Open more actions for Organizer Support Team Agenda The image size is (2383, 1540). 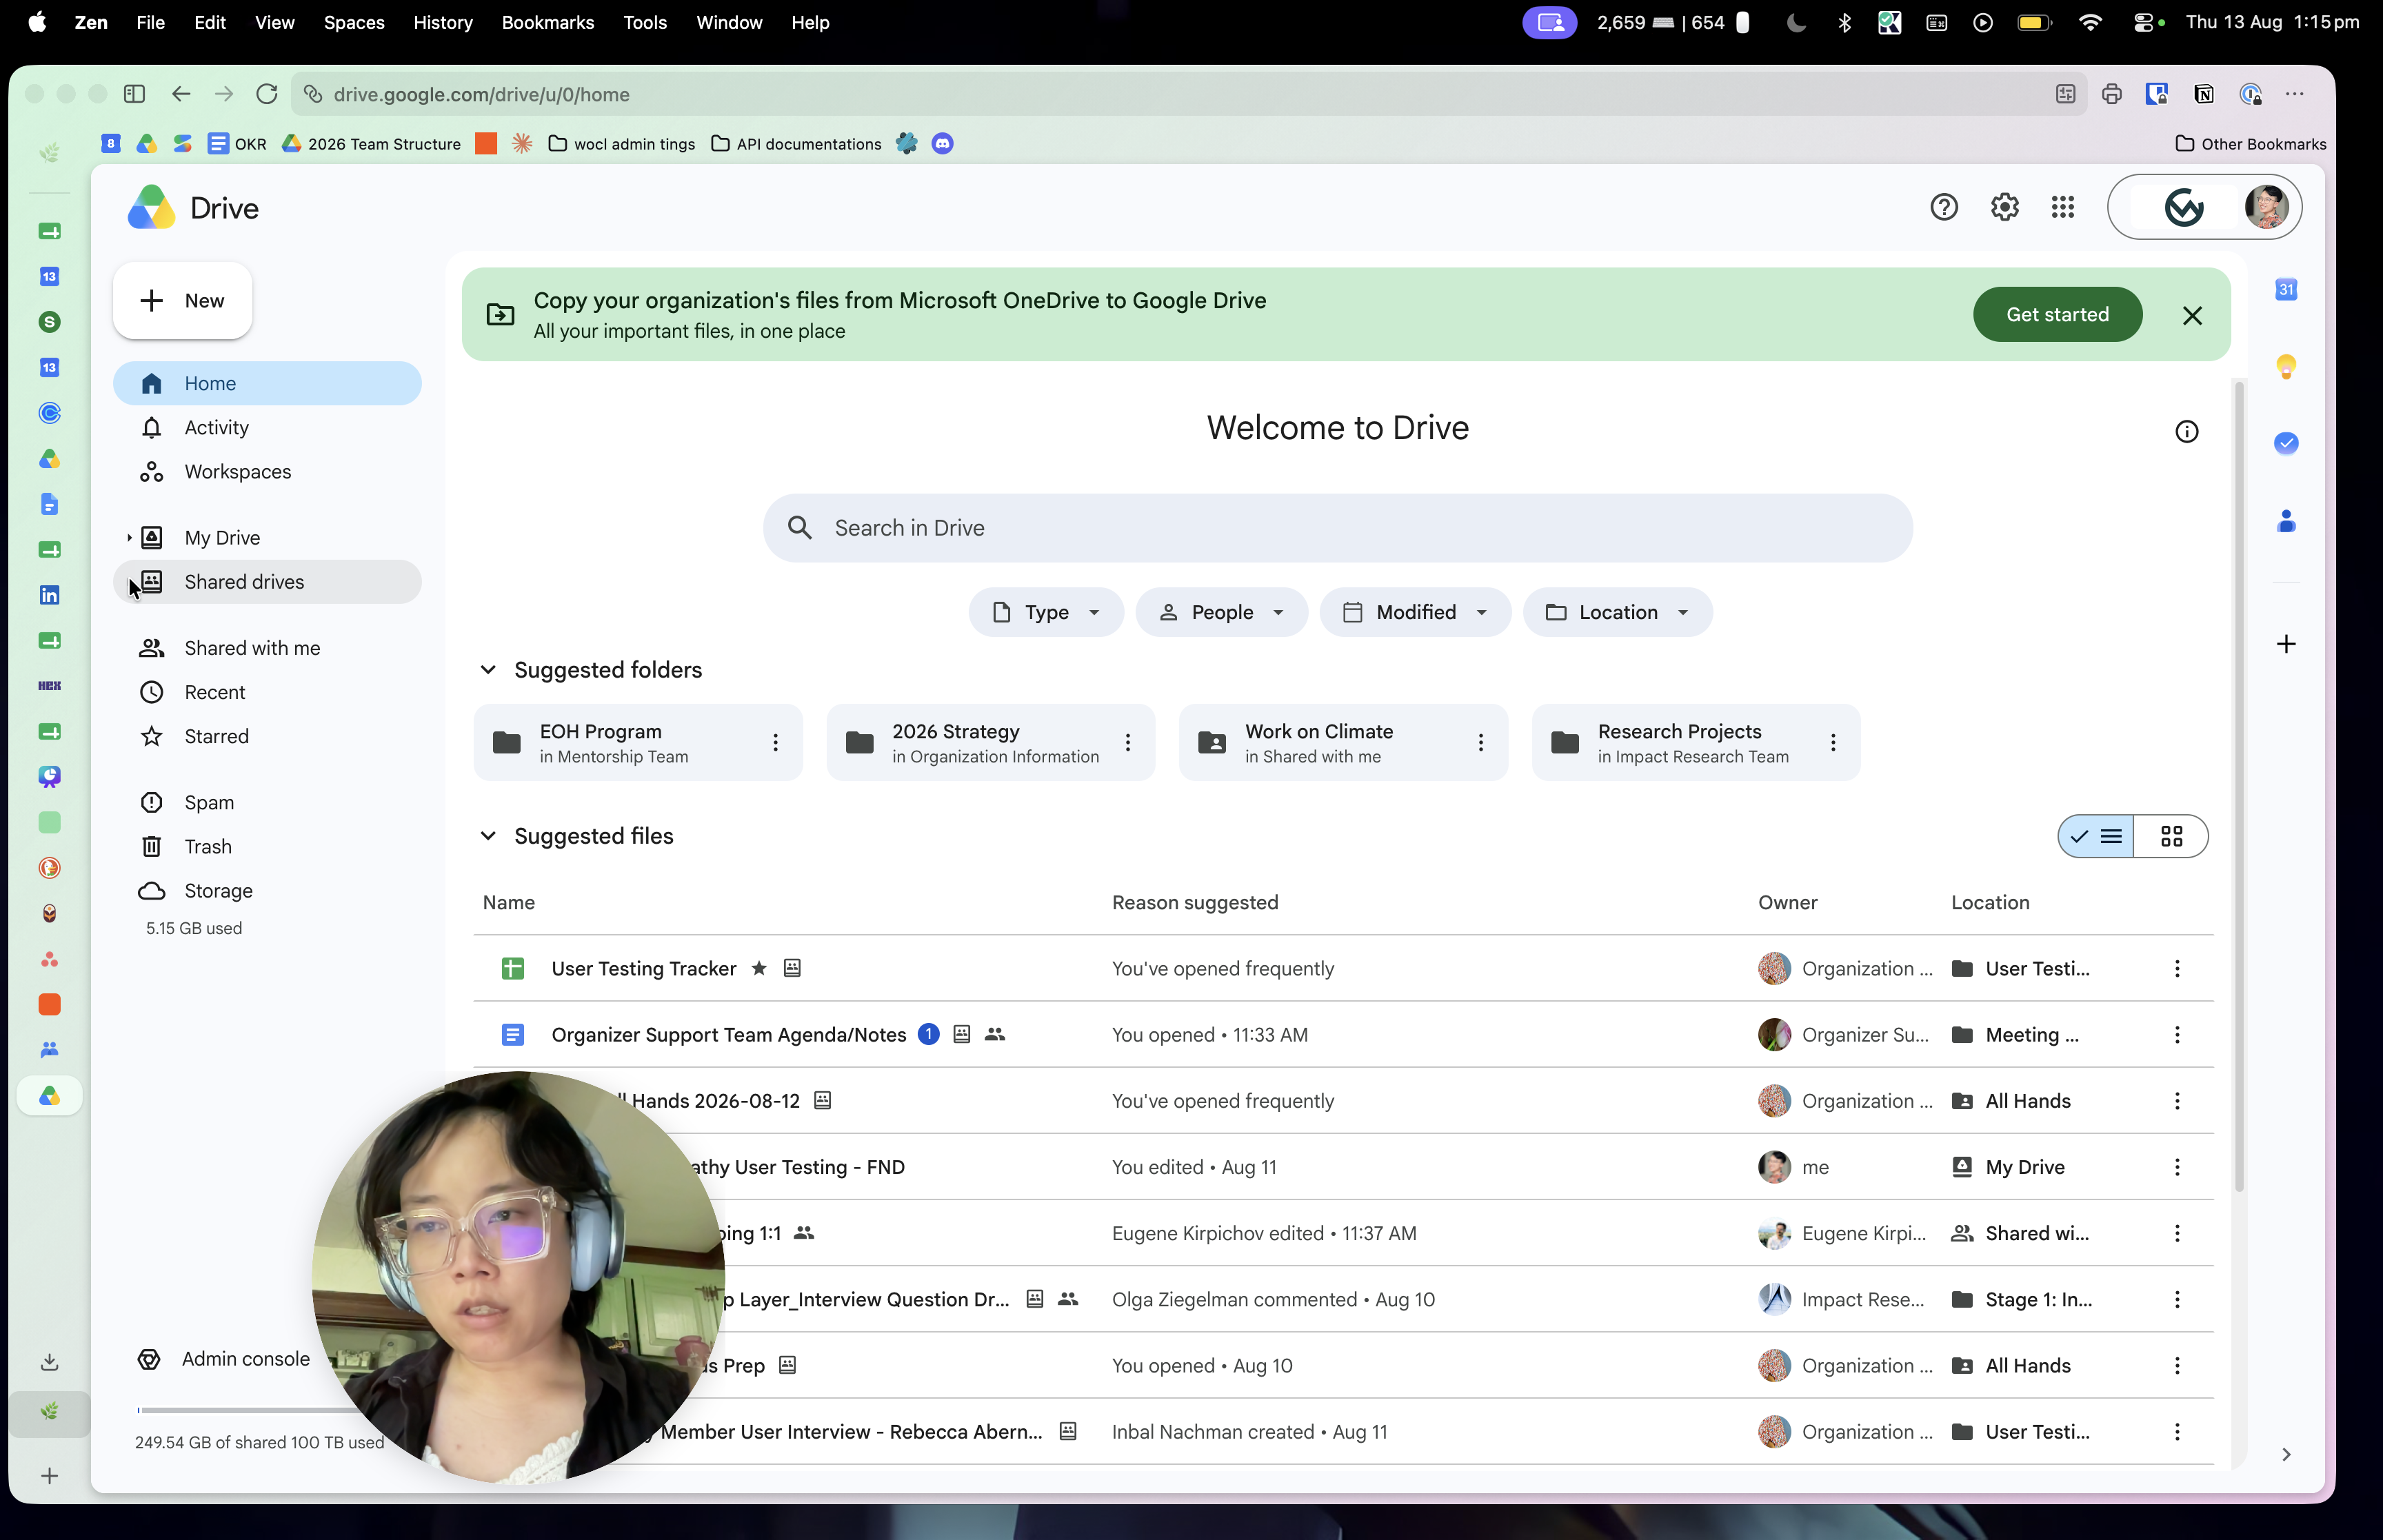pyautogui.click(x=2176, y=1034)
